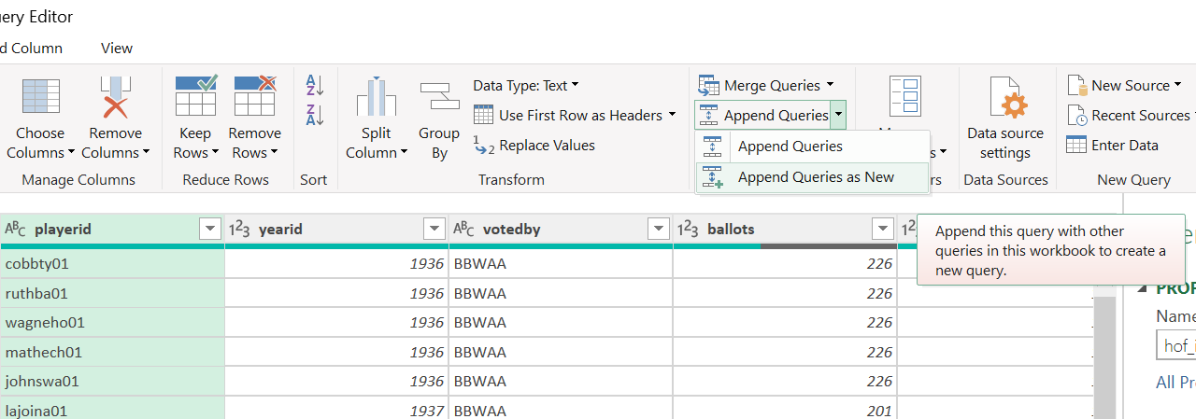The image size is (1196, 419).
Task: Sort column descending Z to A
Action: pos(314,116)
